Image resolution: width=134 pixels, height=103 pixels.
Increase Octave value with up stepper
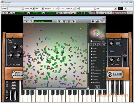[x=74, y=8]
